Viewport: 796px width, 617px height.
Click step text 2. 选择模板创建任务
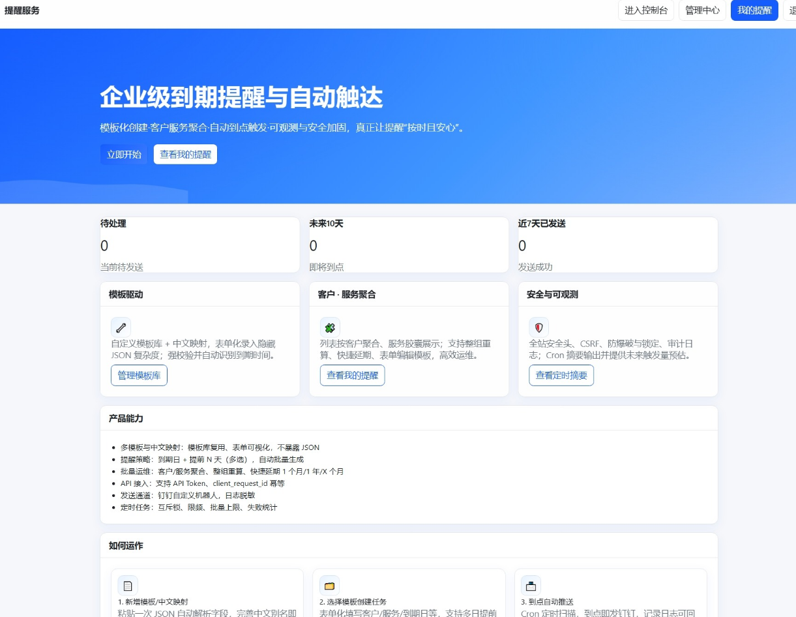point(353,602)
